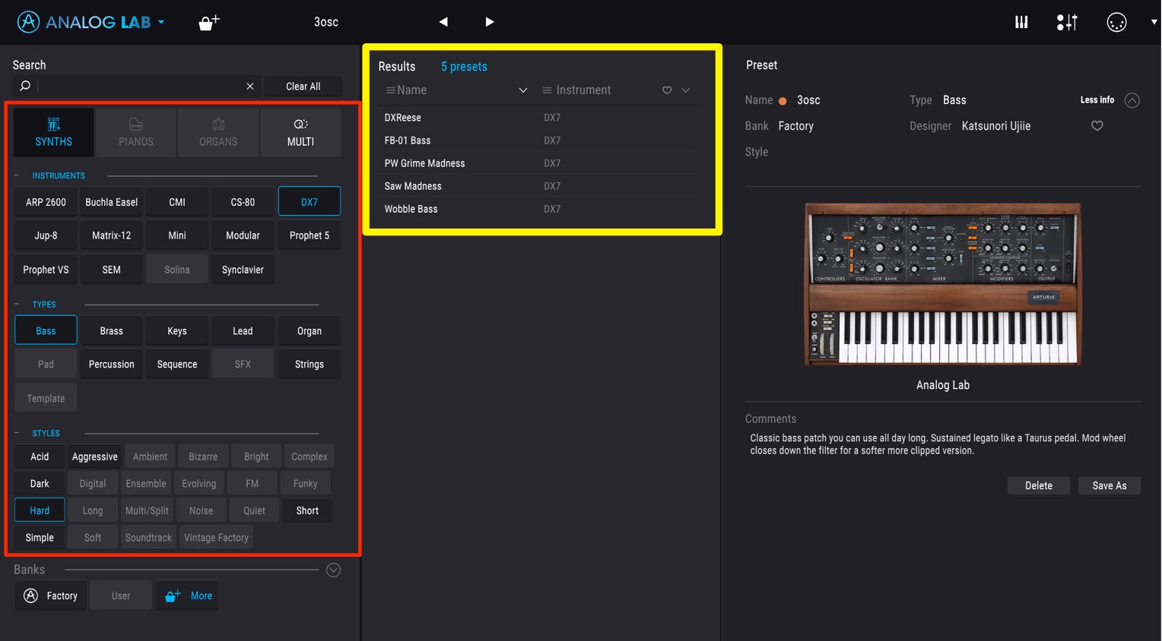Toggle the DX7 instrument filter
Image resolution: width=1162 pixels, height=641 pixels.
point(310,202)
